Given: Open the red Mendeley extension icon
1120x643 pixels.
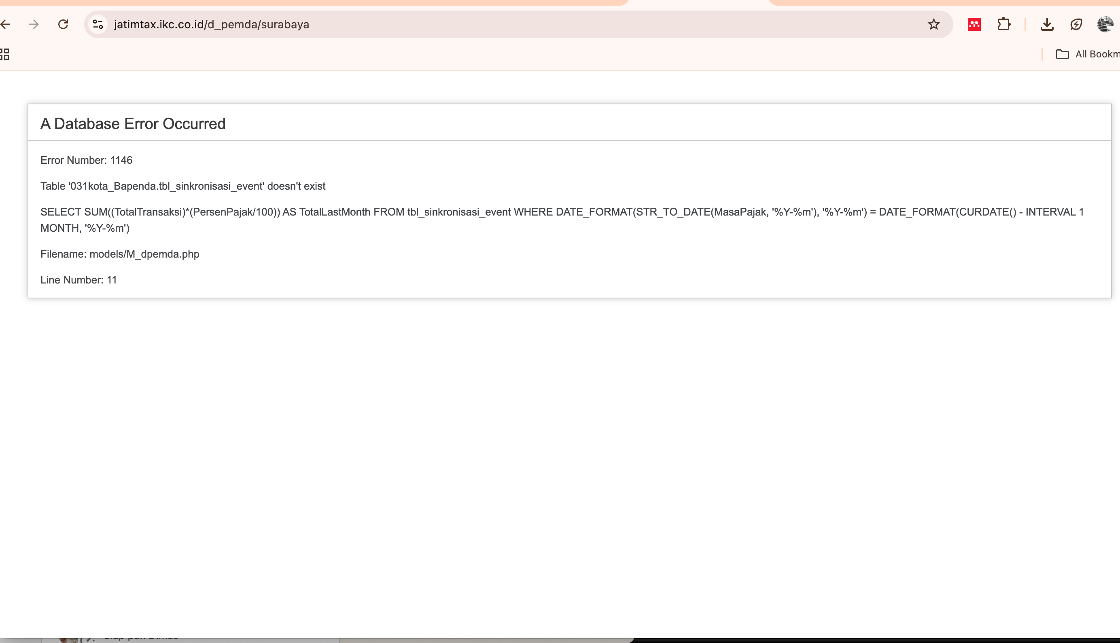Looking at the screenshot, I should pos(974,24).
